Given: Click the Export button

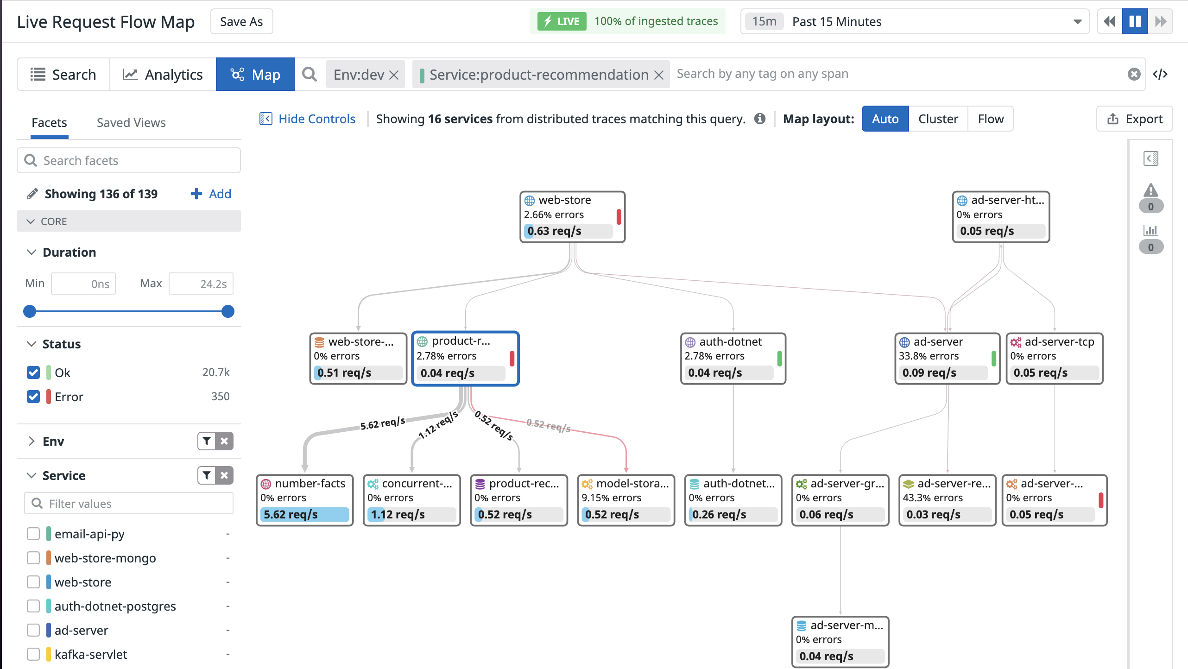Looking at the screenshot, I should tap(1134, 119).
